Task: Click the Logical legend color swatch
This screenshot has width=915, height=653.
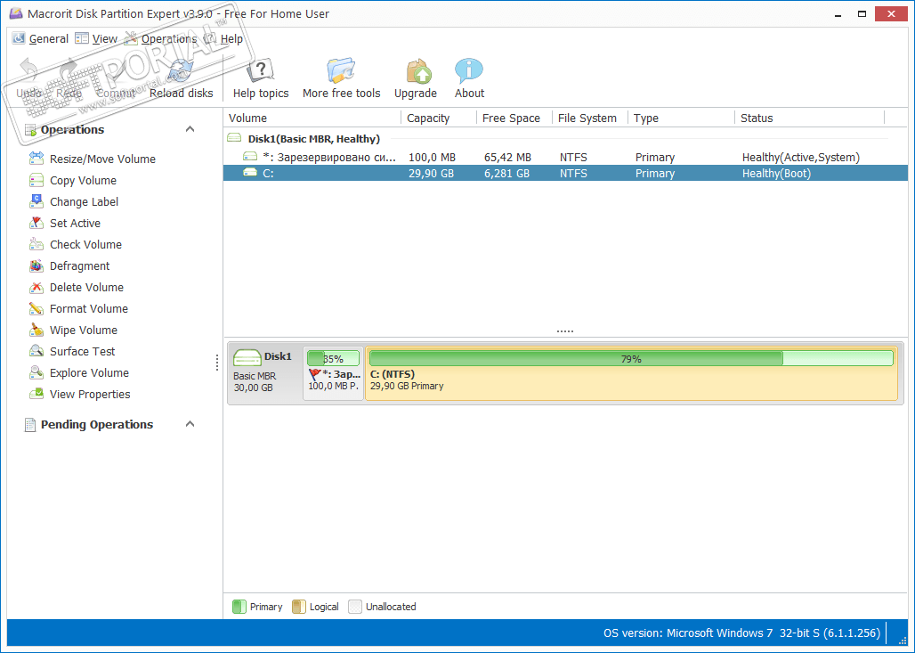Action: click(299, 607)
